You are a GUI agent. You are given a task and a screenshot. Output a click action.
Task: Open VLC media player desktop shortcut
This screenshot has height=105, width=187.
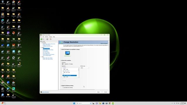click(8, 9)
